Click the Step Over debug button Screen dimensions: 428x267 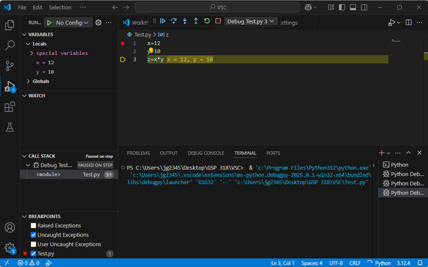point(174,21)
